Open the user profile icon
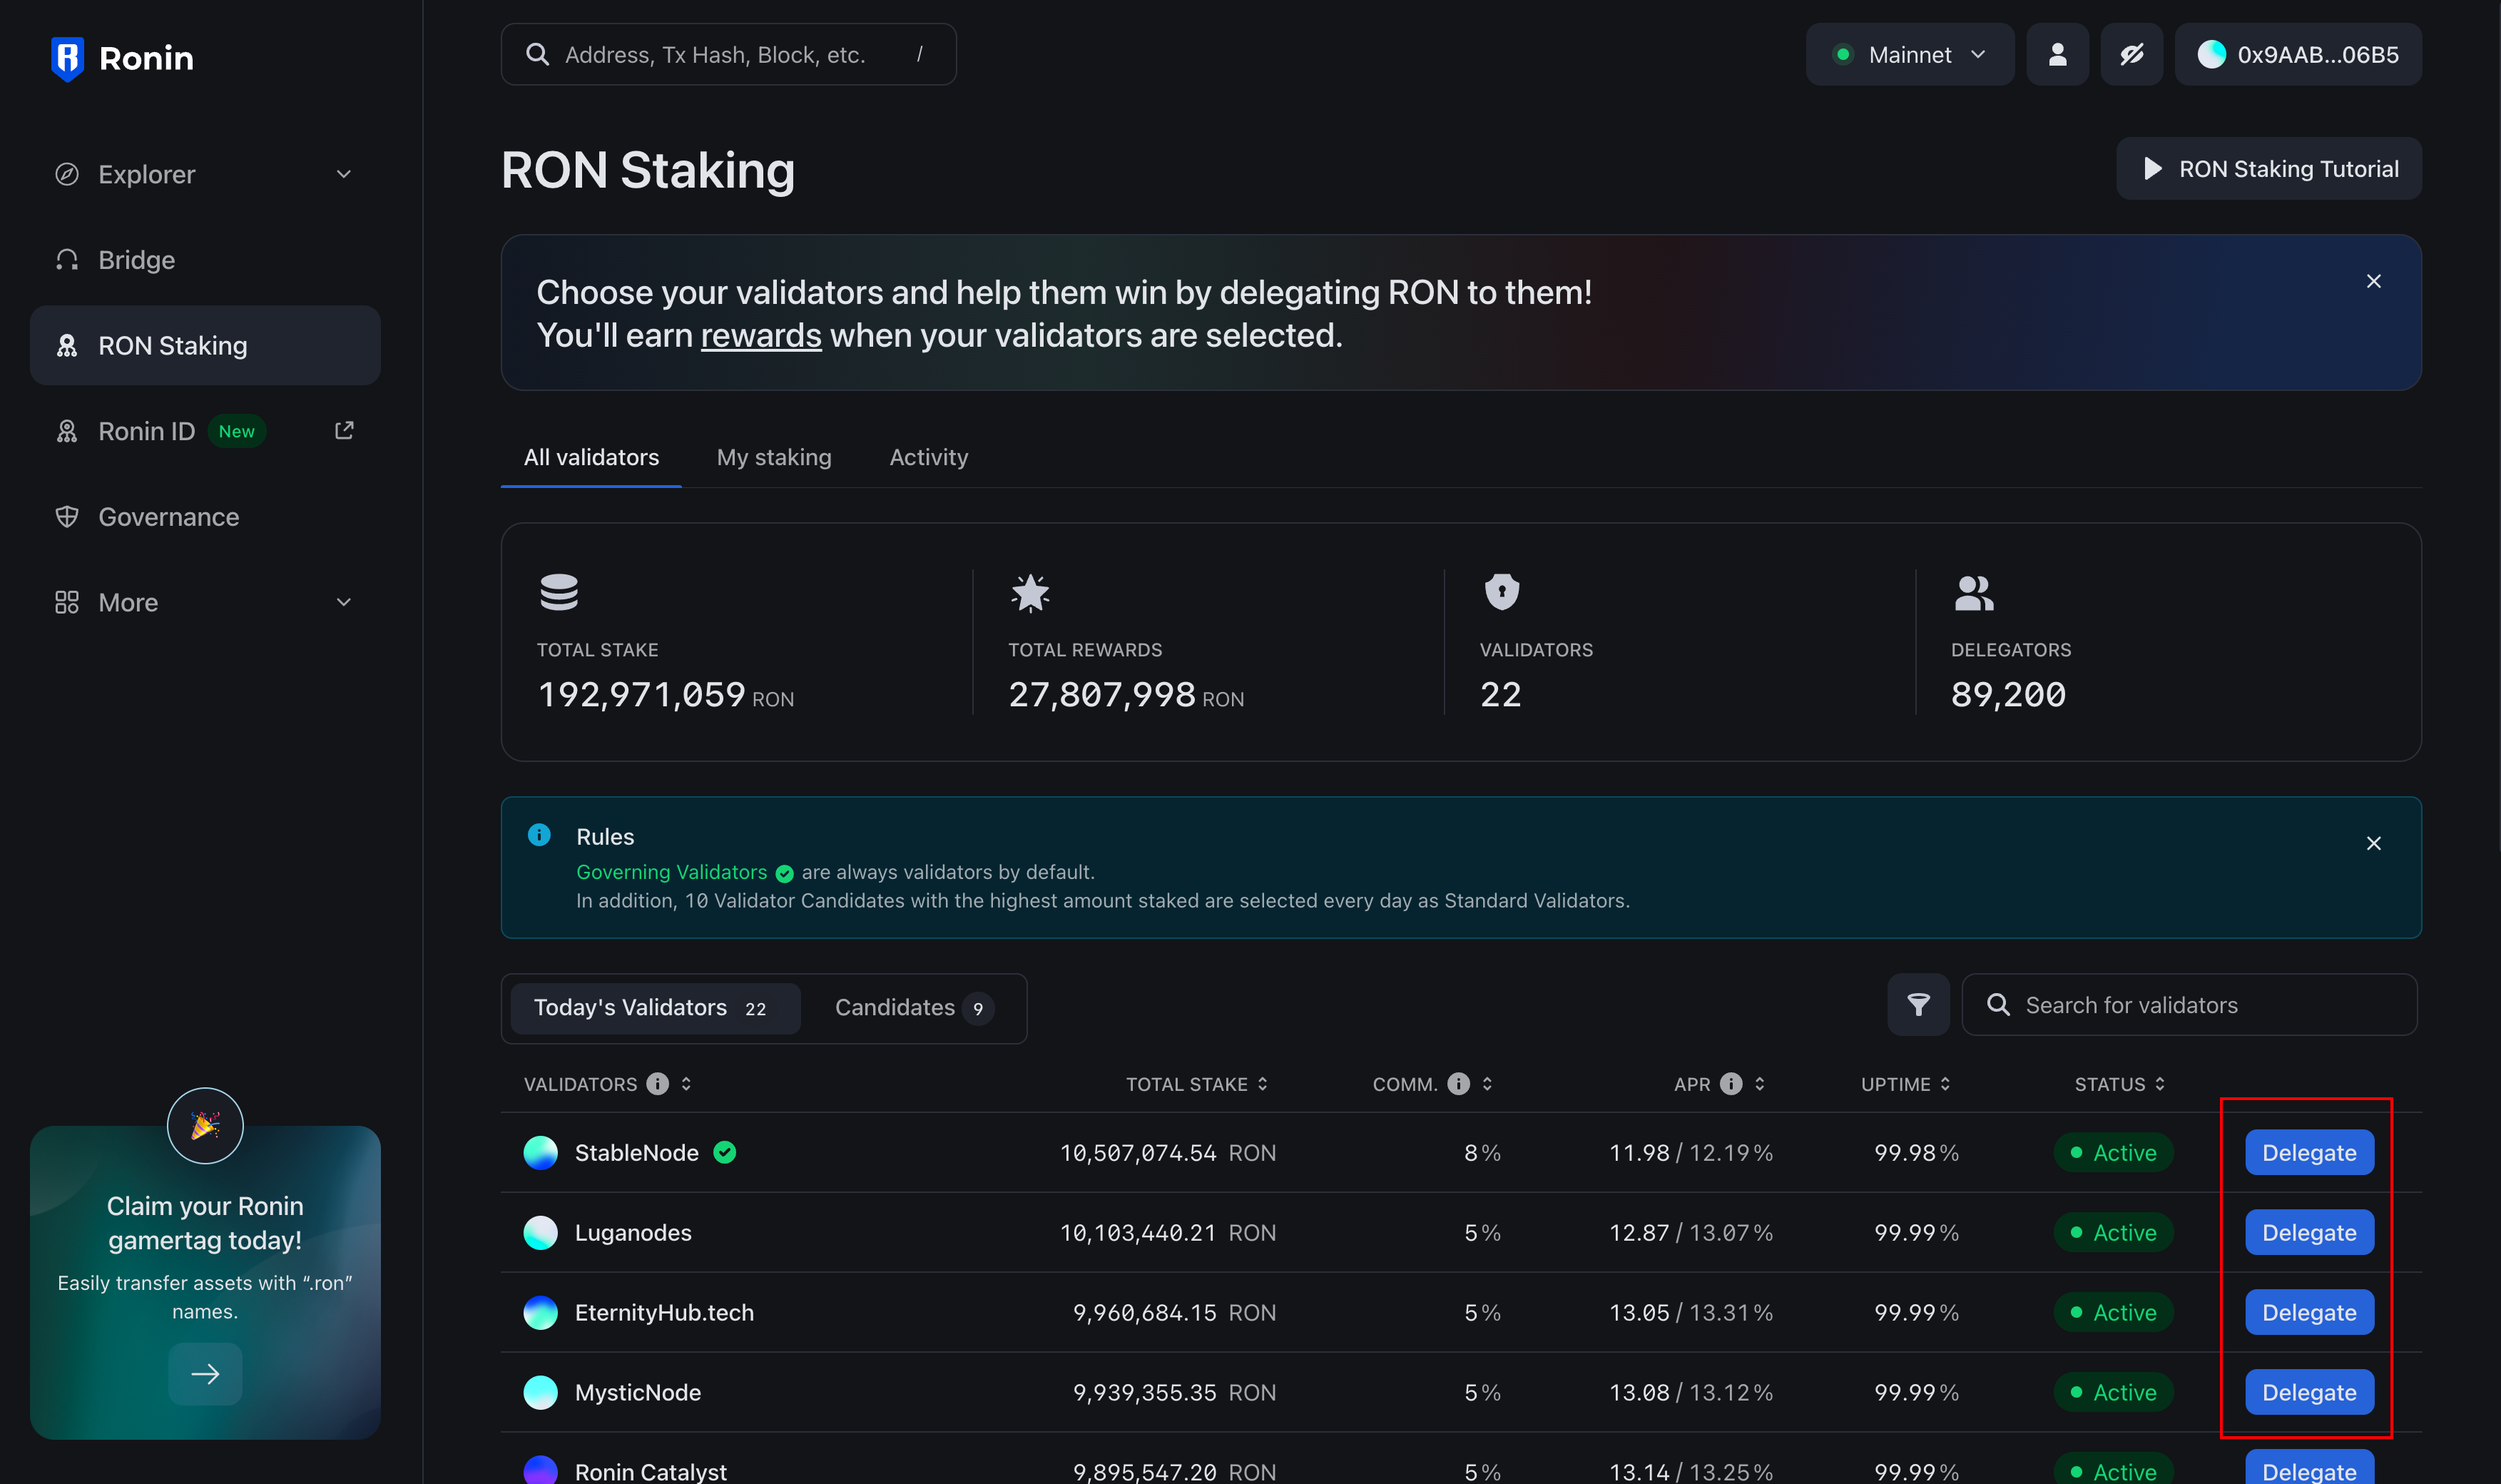Image resolution: width=2501 pixels, height=1484 pixels. 2056,54
